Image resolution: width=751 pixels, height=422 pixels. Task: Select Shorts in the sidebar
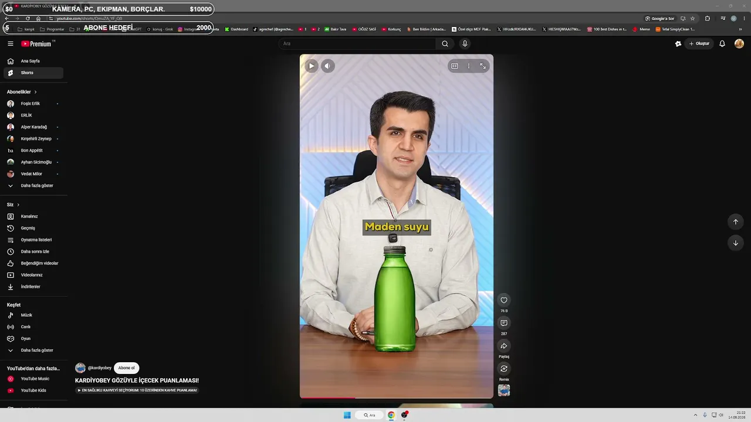tap(33, 73)
